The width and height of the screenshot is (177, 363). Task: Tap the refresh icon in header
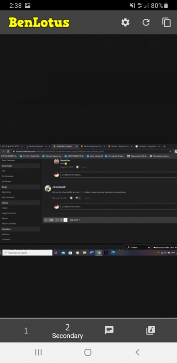(146, 22)
